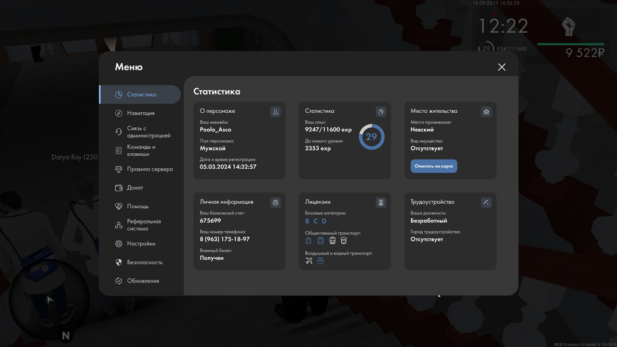Image resolution: width=617 pixels, height=347 pixels.
Task: Click the profile circle icon on Личная информация
Action: (275, 203)
